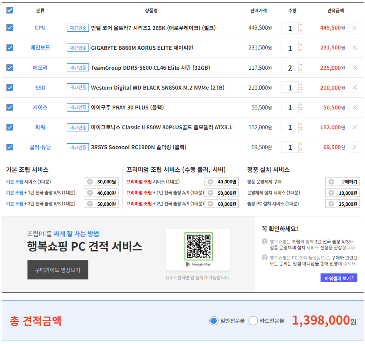Increase memory quantity with up arrow
The height and width of the screenshot is (344, 365).
click(x=301, y=65)
